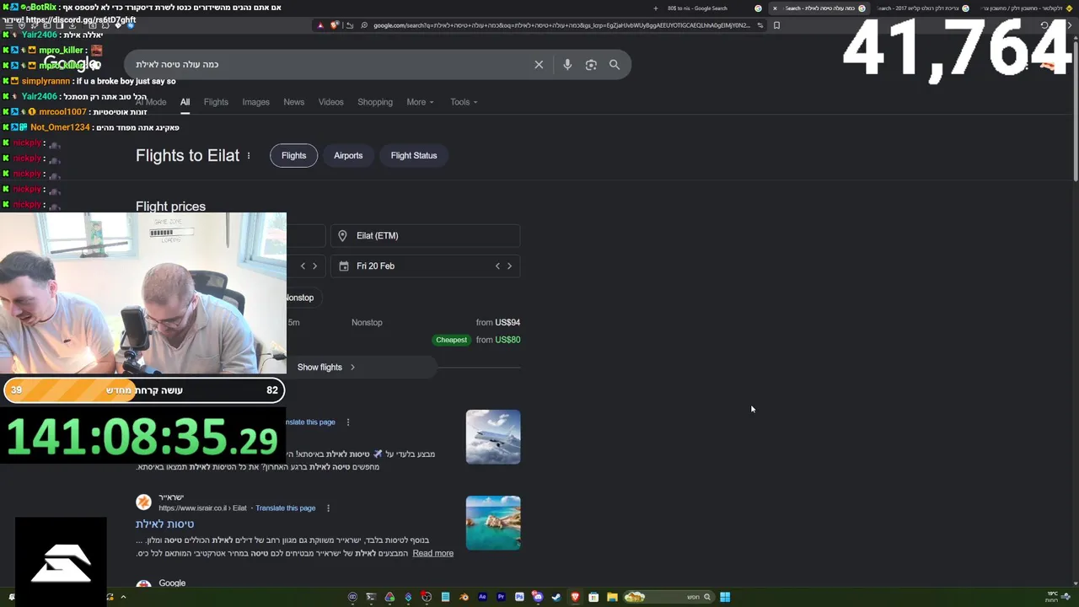
Task: Reload the page with the refresh icon
Action: [x=1044, y=25]
